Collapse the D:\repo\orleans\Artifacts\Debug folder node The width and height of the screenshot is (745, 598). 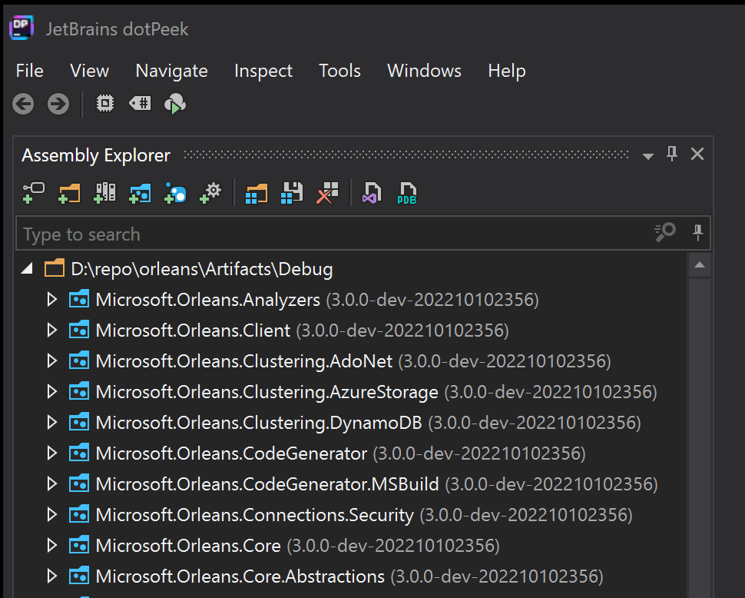pyautogui.click(x=28, y=268)
